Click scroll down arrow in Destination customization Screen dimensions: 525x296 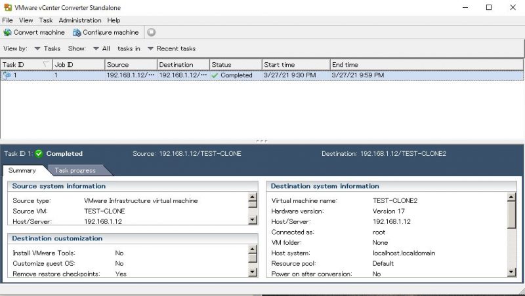coord(253,272)
